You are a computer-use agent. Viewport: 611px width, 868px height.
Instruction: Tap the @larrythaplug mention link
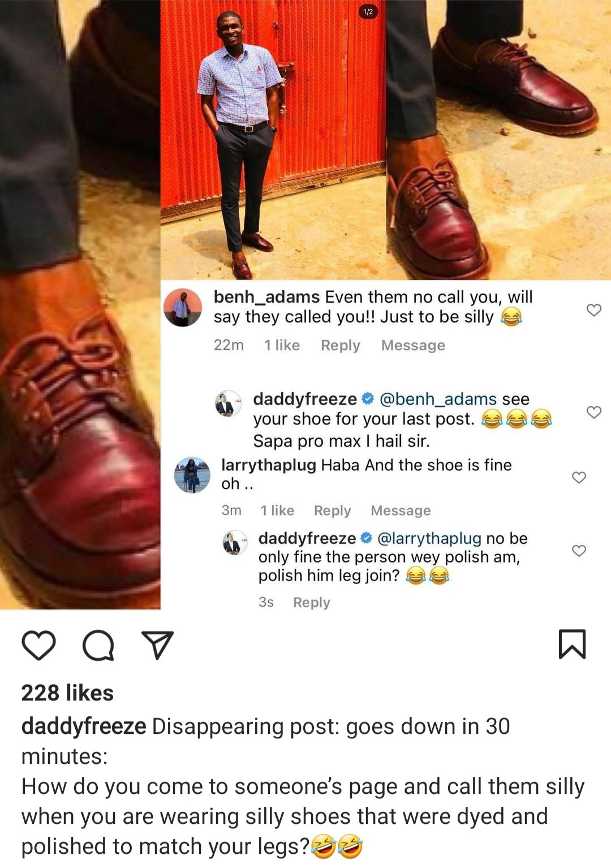click(429, 538)
